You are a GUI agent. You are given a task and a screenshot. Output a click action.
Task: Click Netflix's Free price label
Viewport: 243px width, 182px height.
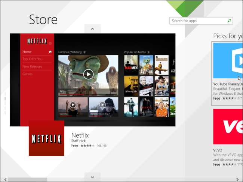coord(75,145)
